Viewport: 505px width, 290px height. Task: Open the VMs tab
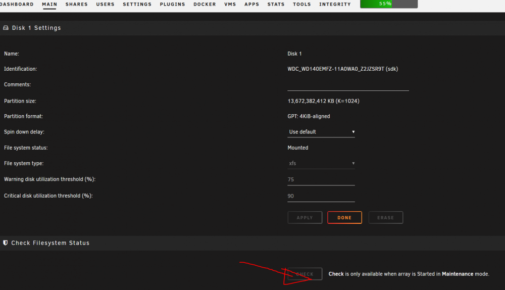(230, 4)
